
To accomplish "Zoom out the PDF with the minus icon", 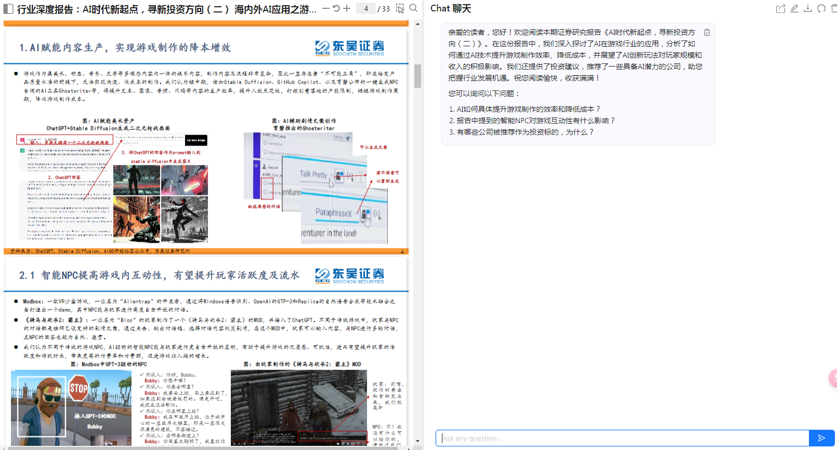I will tap(325, 8).
